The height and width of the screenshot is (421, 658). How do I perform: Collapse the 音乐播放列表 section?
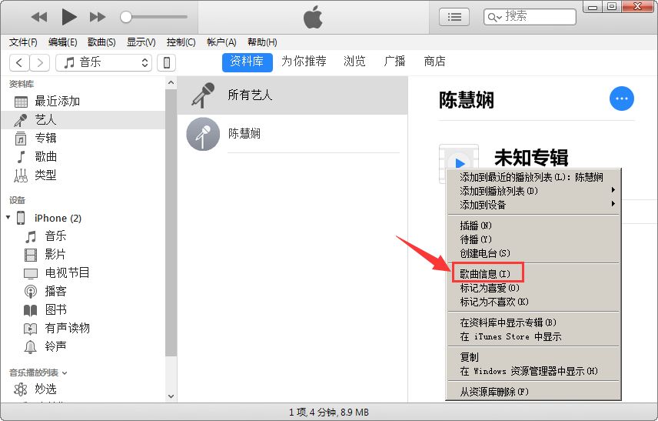pyautogui.click(x=65, y=373)
